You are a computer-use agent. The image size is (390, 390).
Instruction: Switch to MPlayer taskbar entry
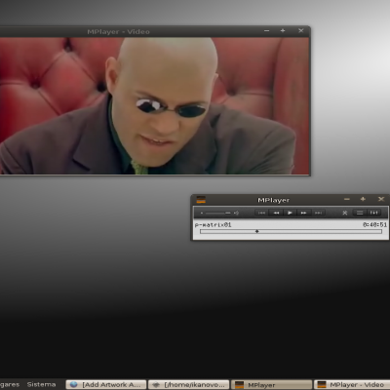tap(271, 385)
